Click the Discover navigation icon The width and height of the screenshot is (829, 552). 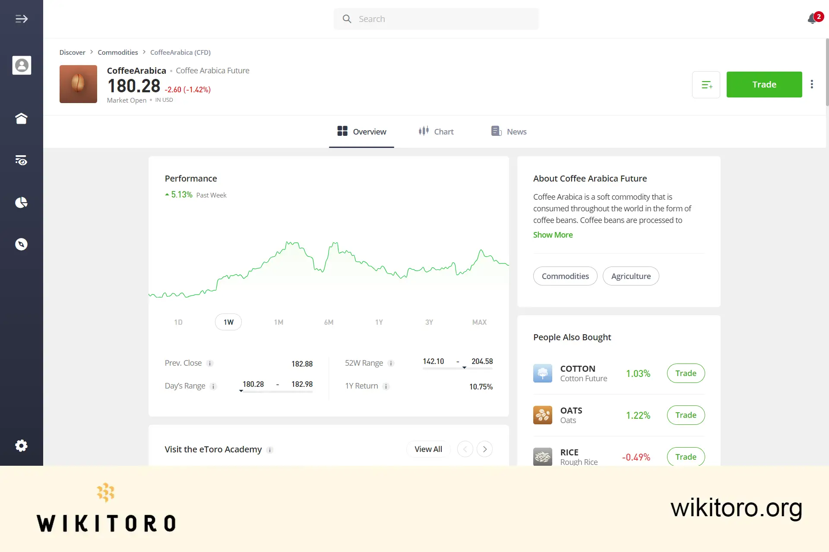coord(21,245)
